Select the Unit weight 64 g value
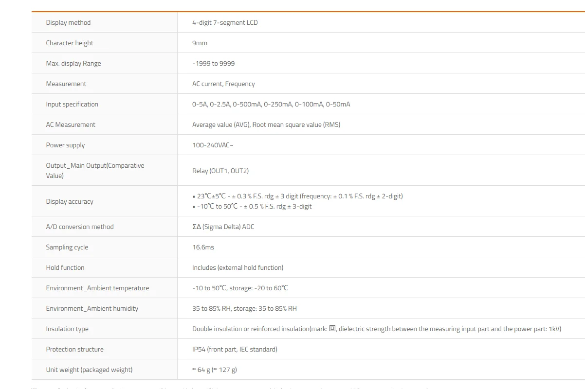 click(x=215, y=370)
